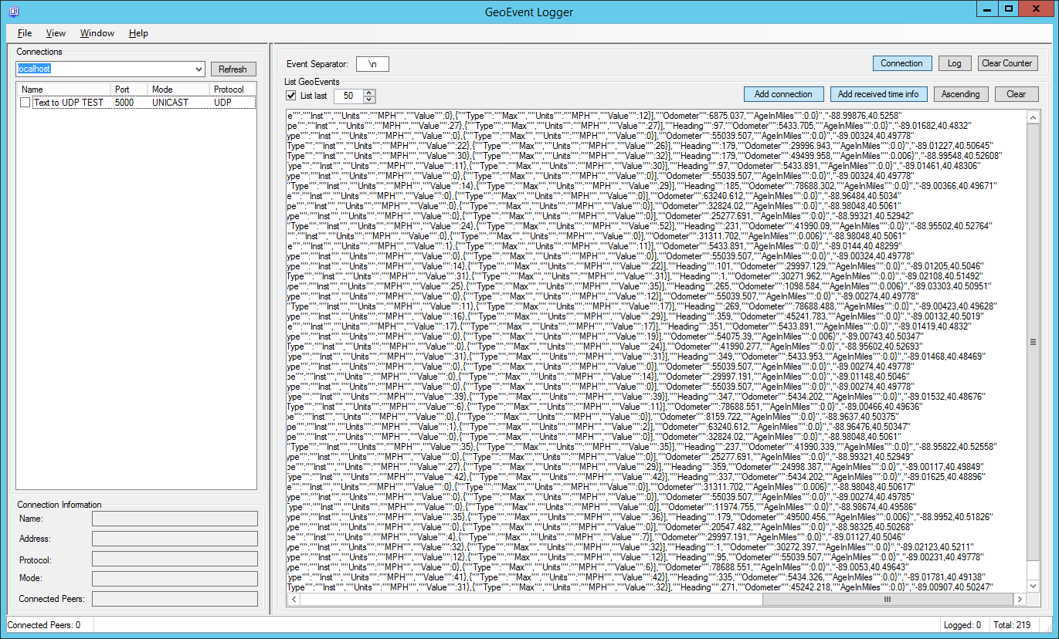
Task: Click the Connection Information Mode field
Action: coord(175,579)
